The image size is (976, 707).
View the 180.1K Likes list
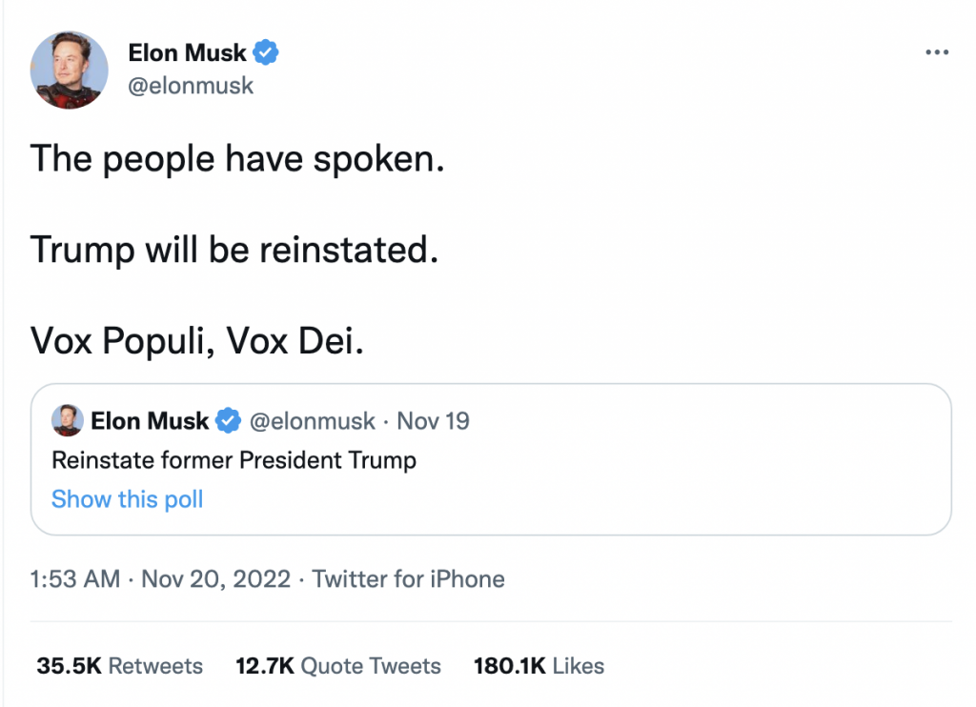537,666
